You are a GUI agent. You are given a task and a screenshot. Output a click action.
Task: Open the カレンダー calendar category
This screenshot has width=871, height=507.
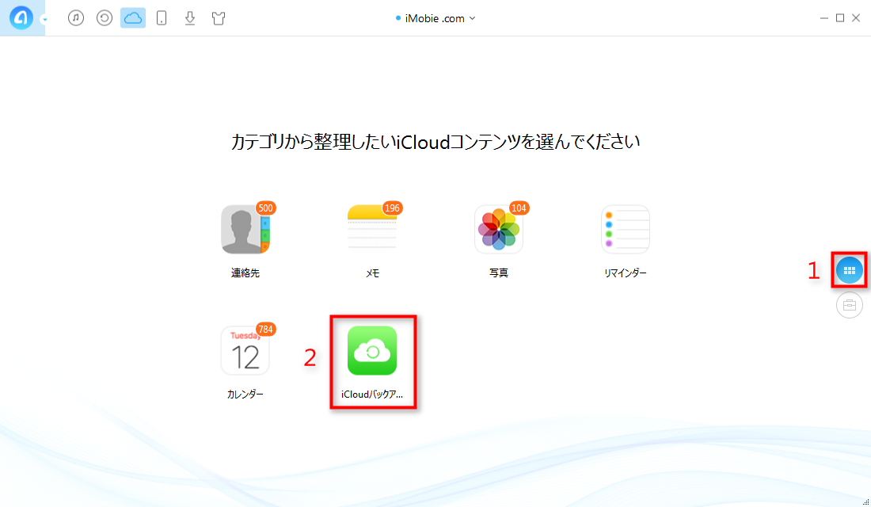[245, 351]
